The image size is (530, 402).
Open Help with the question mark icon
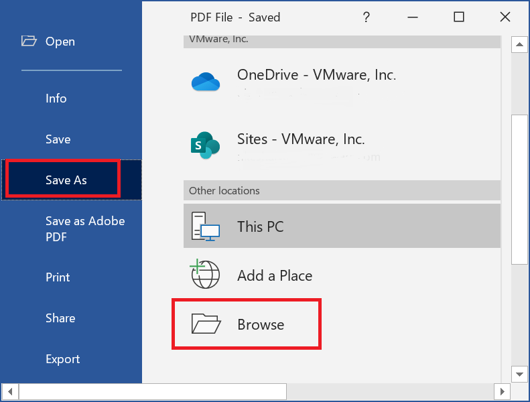(366, 17)
